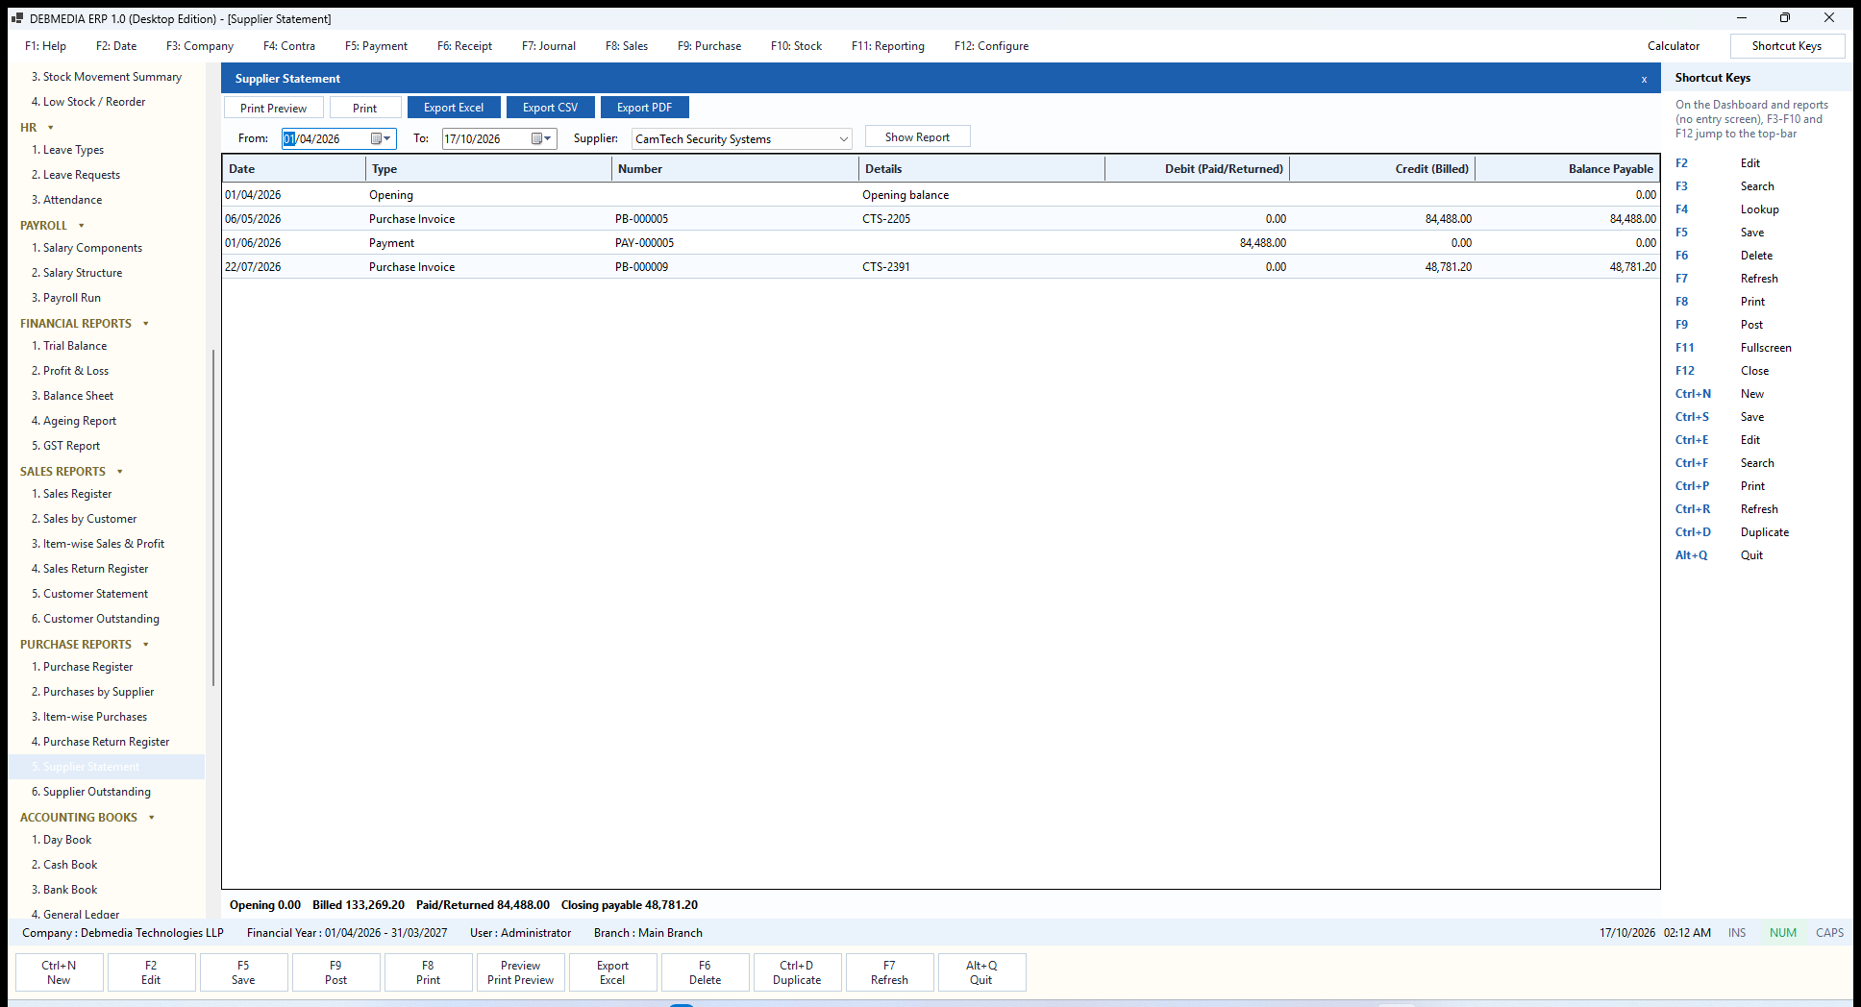Open the Trial Balance report
Screen dimensions: 1861x1007
tap(75, 346)
